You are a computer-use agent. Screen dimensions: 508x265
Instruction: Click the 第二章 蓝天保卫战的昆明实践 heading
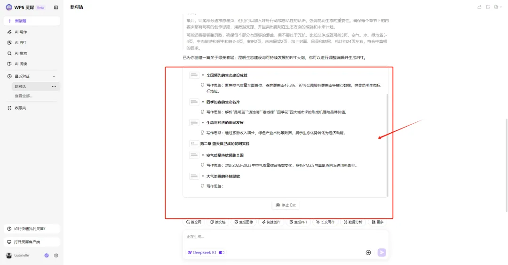coord(224,144)
